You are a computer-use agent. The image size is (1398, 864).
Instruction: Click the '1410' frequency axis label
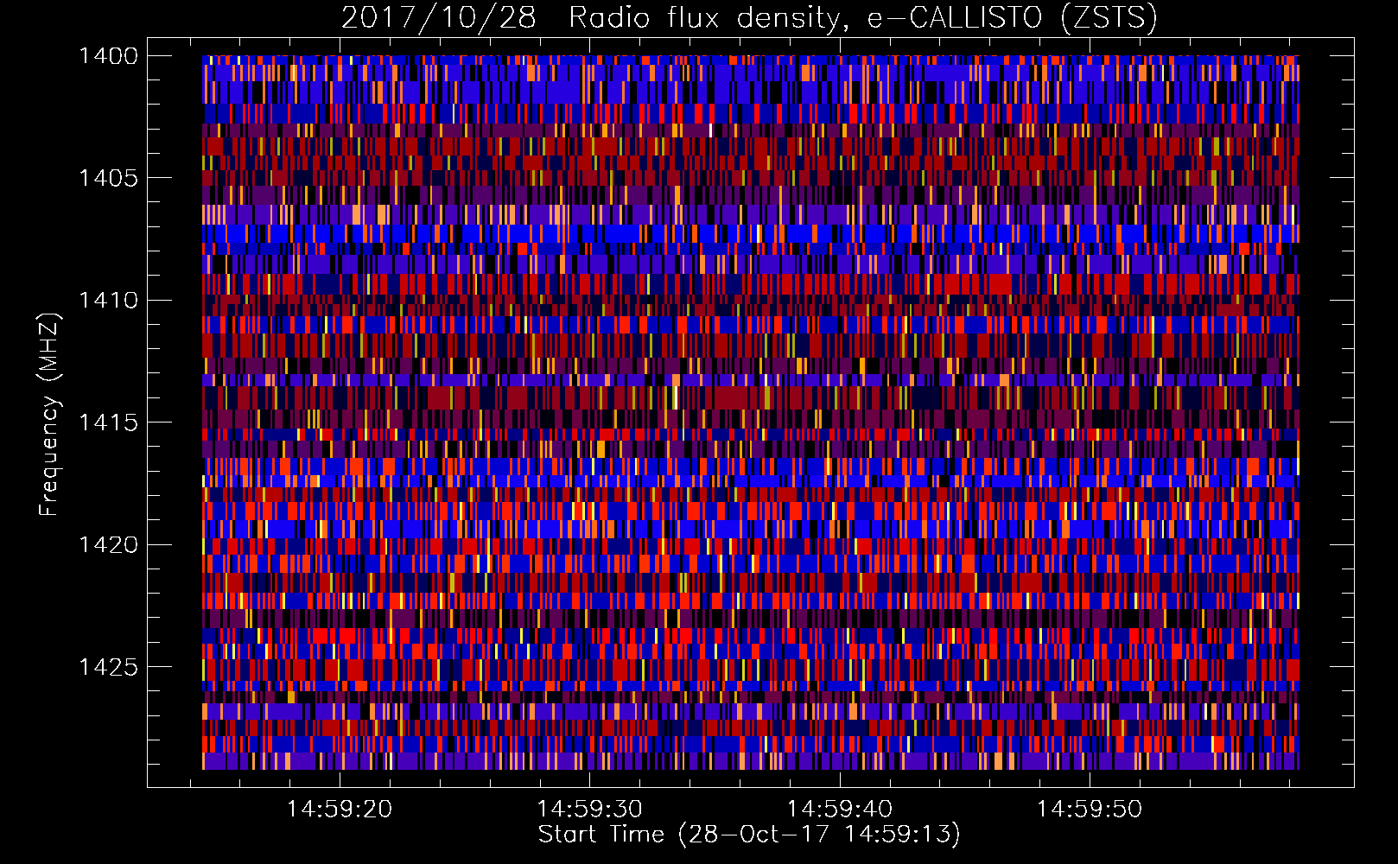point(108,301)
